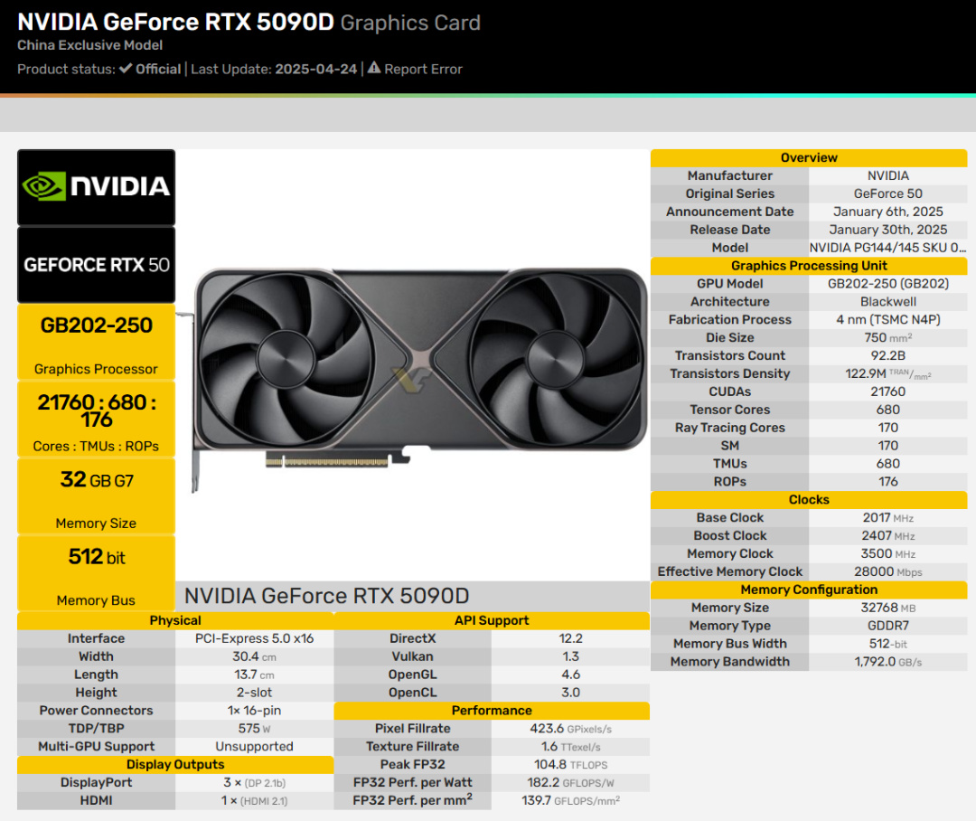This screenshot has width=976, height=821.
Task: Click the Base Clock value 2017 MHz
Action: point(888,517)
